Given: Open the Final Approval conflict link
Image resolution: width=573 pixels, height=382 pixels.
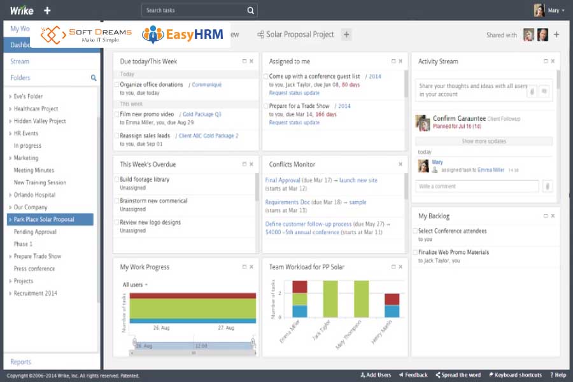Looking at the screenshot, I should [x=283, y=180].
